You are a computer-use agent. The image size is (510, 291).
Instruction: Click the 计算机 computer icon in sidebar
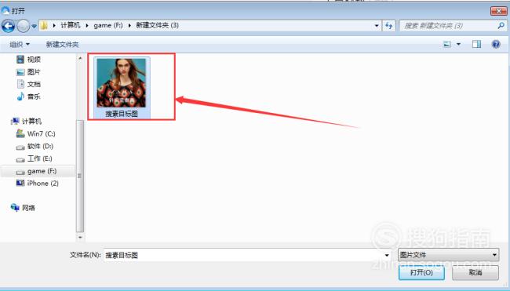(x=15, y=122)
